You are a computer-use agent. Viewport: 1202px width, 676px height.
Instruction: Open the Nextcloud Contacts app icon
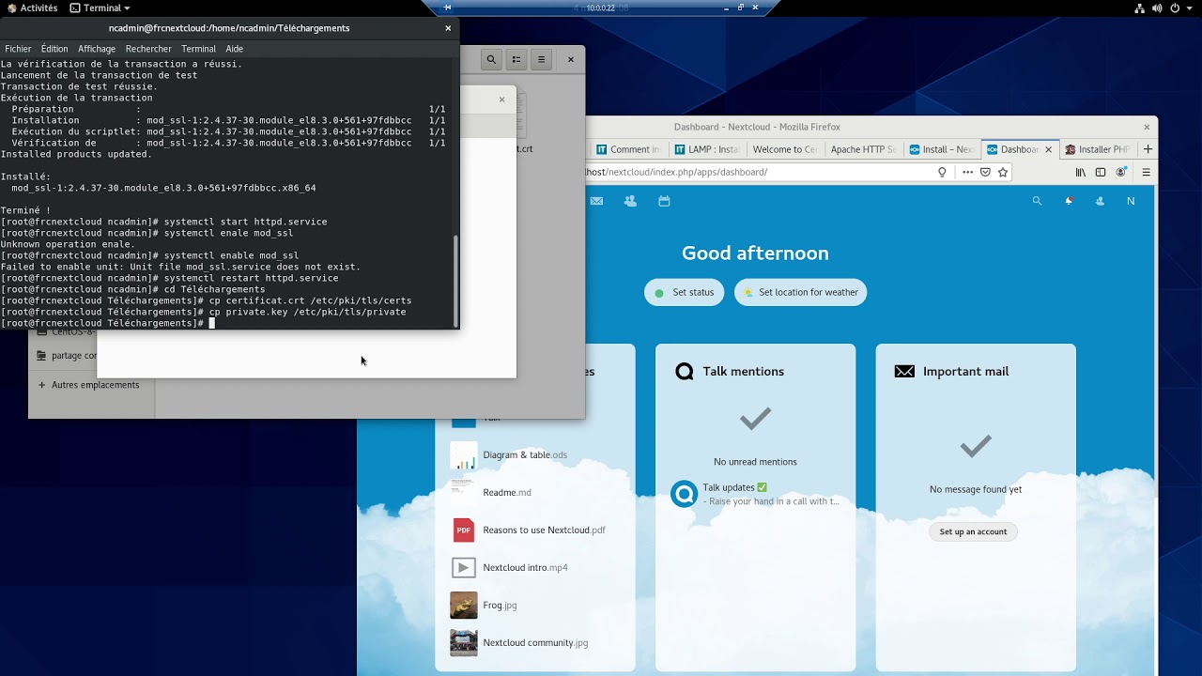coord(630,201)
